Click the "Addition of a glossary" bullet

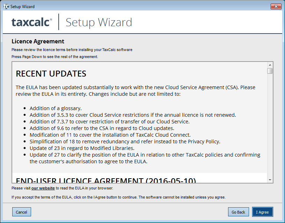pos(56,108)
